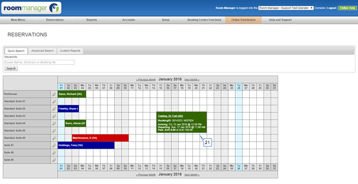358x184 pixels.
Task: Open the Testing, Dr Test booking link
Action: 170,116
